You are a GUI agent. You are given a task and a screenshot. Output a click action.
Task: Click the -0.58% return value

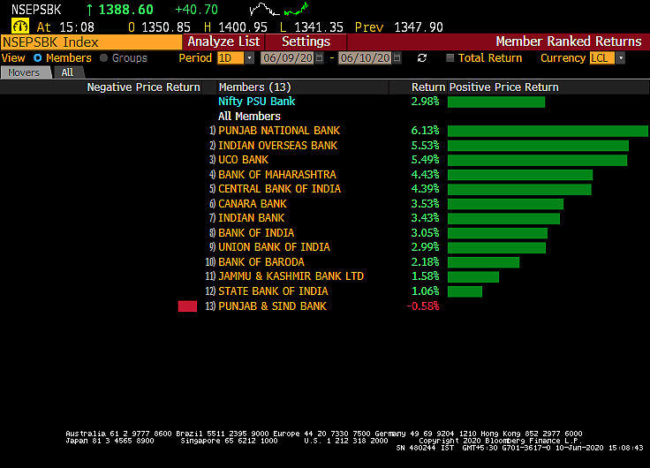(423, 306)
